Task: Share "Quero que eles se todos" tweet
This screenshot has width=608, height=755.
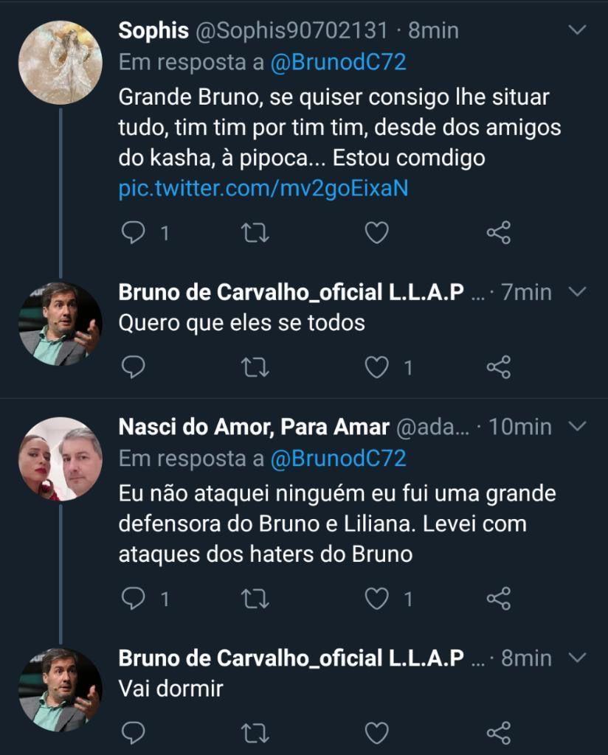Action: tap(499, 368)
